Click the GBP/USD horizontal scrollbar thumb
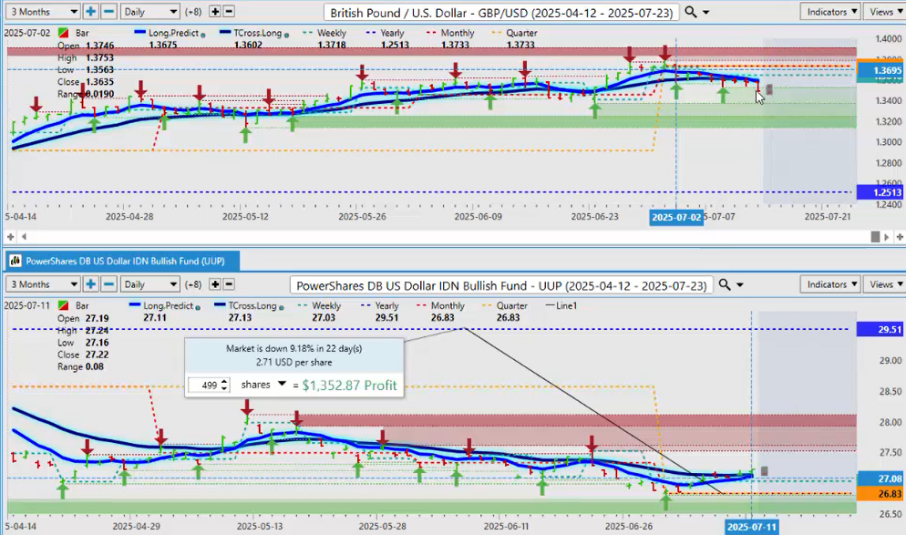The width and height of the screenshot is (906, 535). pyautogui.click(x=876, y=236)
